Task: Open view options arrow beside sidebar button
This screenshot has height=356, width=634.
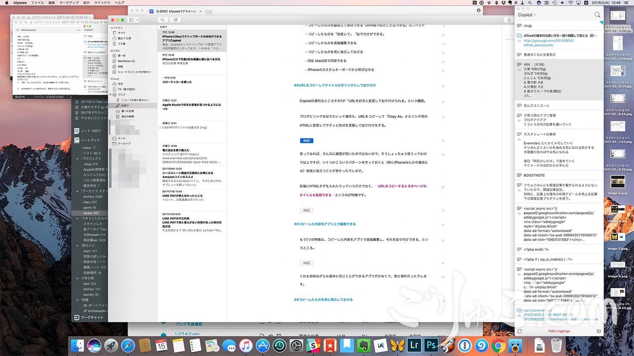Action: [137, 20]
